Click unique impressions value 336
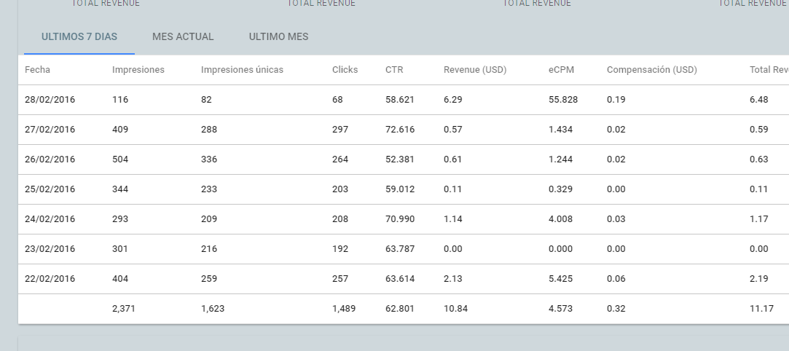This screenshot has width=789, height=351. pos(209,159)
